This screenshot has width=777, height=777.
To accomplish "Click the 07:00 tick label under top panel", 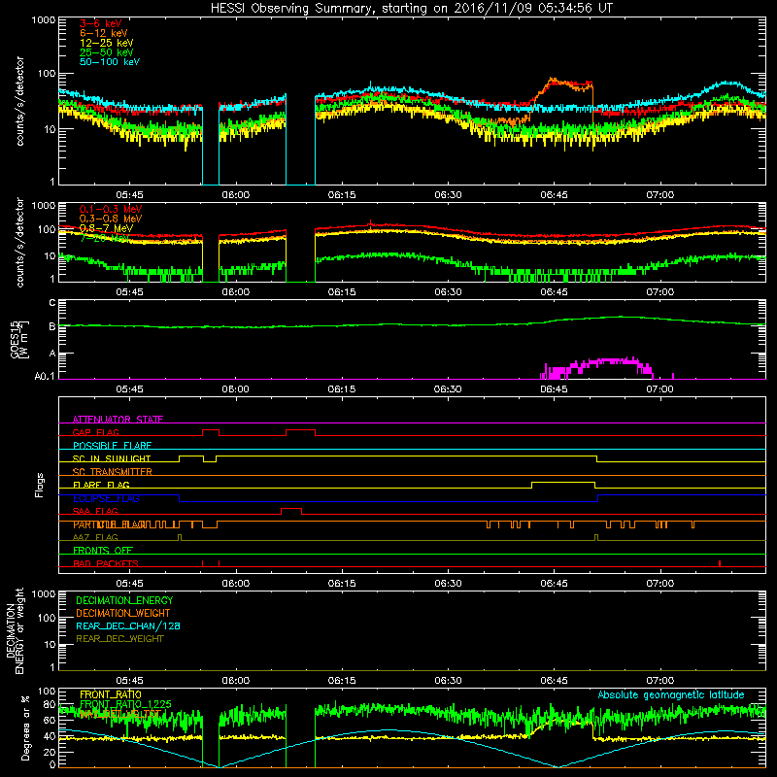I will click(660, 195).
